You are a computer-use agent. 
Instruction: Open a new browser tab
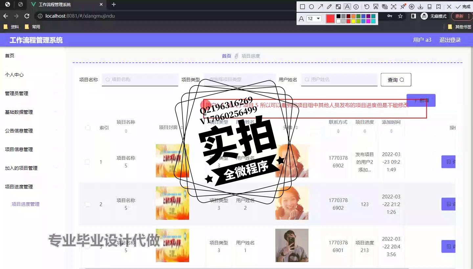pos(114,5)
